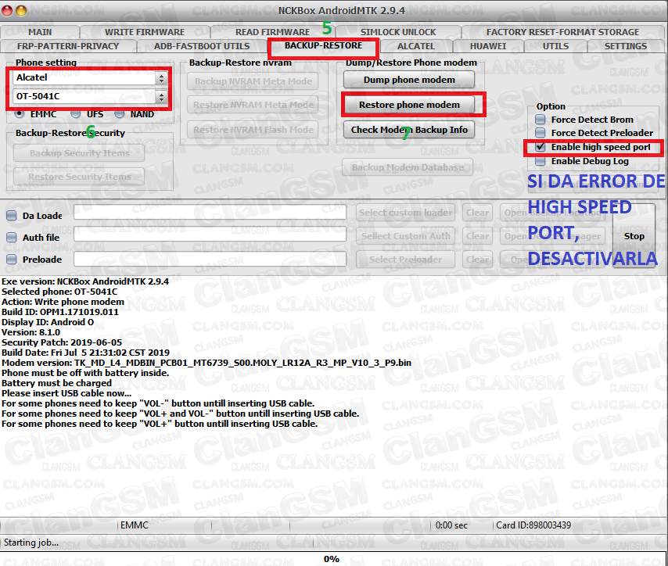Switch to the HUAWEI tab
Viewport: 668px width, 566px height.
pyautogui.click(x=488, y=46)
